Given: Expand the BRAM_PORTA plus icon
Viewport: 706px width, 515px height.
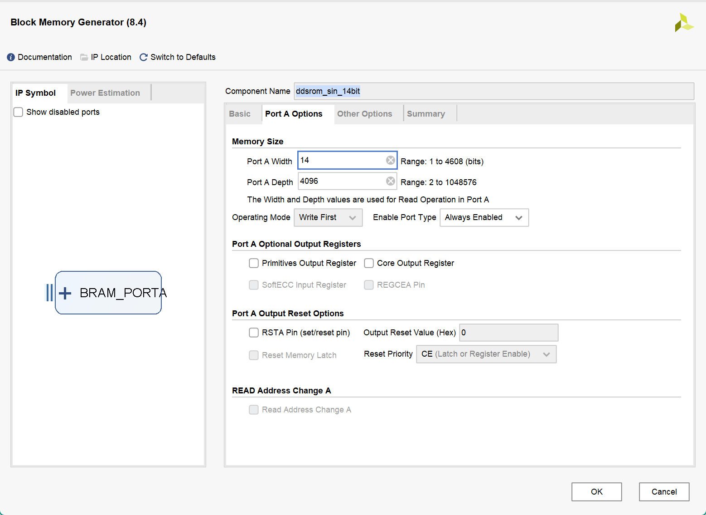Looking at the screenshot, I should [x=65, y=293].
